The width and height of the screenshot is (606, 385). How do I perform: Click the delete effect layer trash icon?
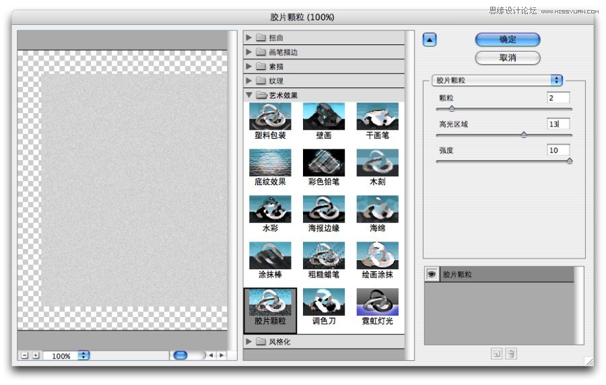tap(511, 354)
